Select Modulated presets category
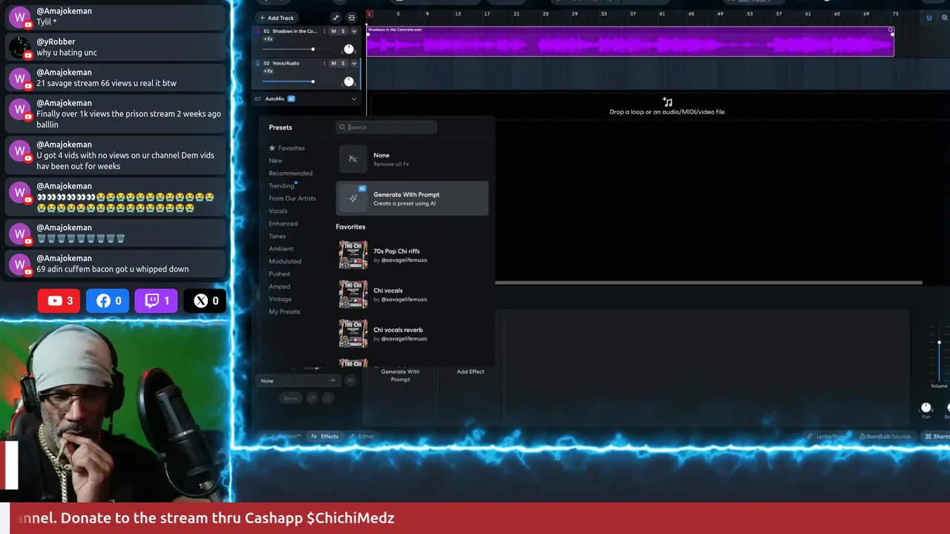Viewport: 950px width, 534px height. point(284,261)
